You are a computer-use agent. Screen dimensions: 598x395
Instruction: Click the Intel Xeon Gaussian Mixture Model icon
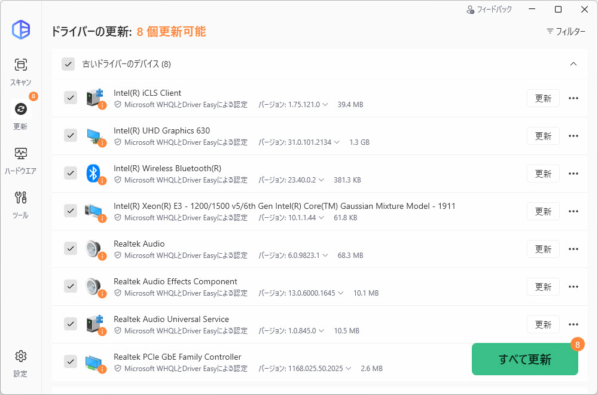tap(95, 212)
